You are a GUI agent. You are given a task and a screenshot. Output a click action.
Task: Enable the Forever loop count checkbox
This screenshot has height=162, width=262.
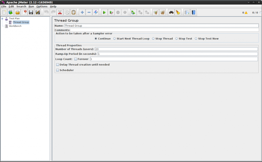tap(75, 59)
